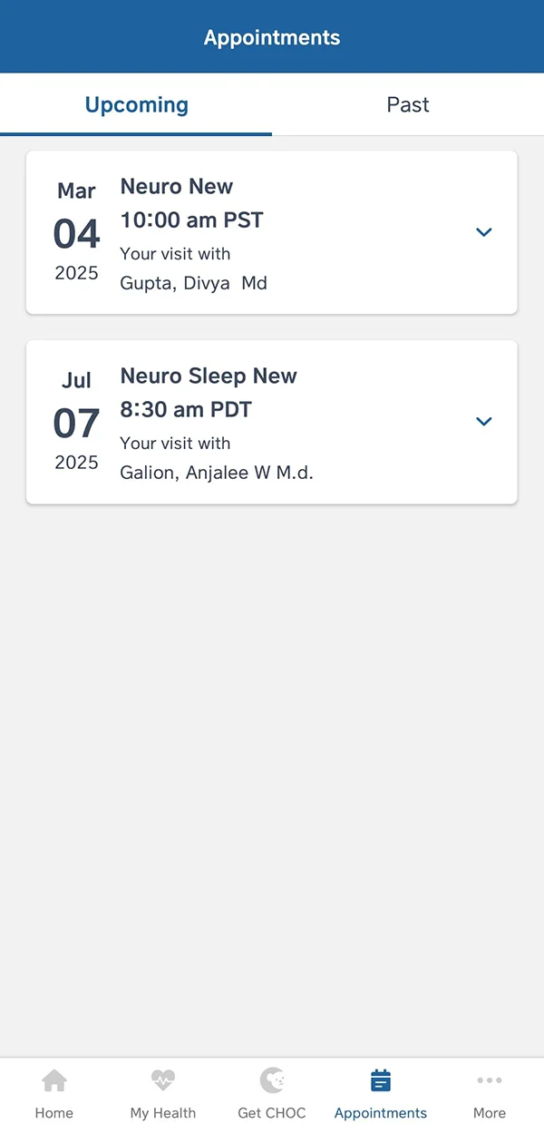The width and height of the screenshot is (544, 1143).
Task: Click the 10:00 am PST time
Action: (x=191, y=220)
